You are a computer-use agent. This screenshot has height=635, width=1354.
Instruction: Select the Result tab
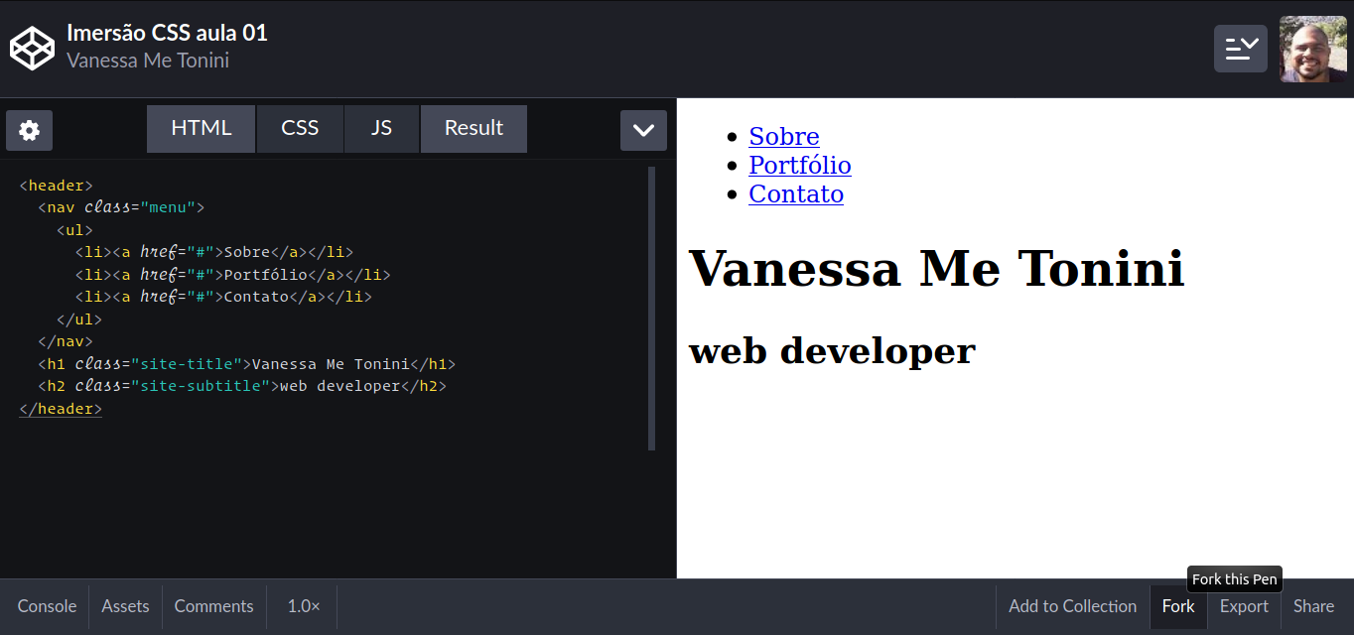point(474,128)
